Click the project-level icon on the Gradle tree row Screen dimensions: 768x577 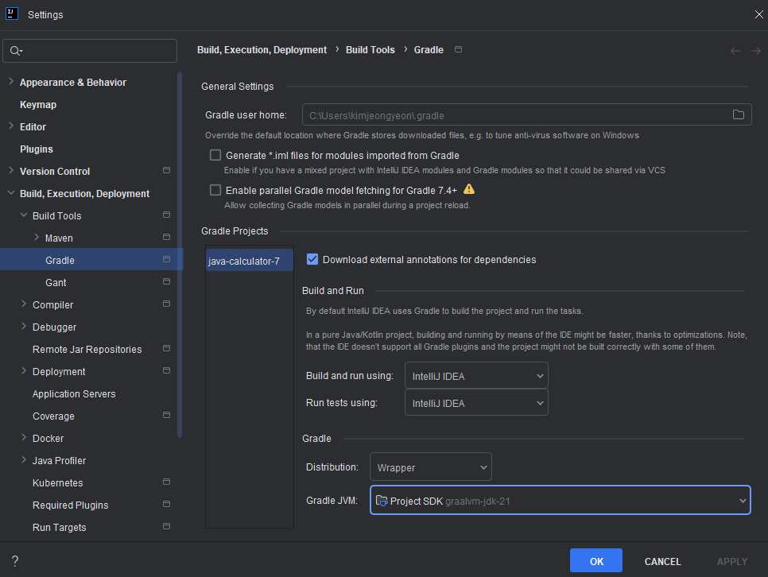[166, 260]
